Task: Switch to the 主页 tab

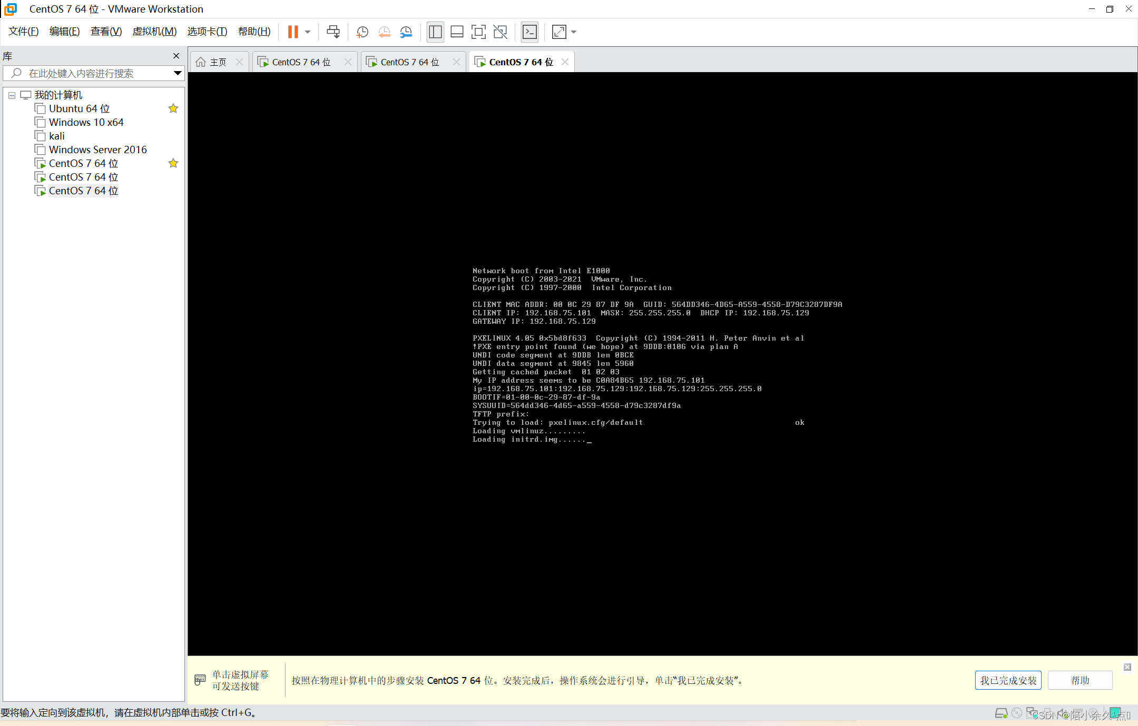Action: click(x=216, y=62)
